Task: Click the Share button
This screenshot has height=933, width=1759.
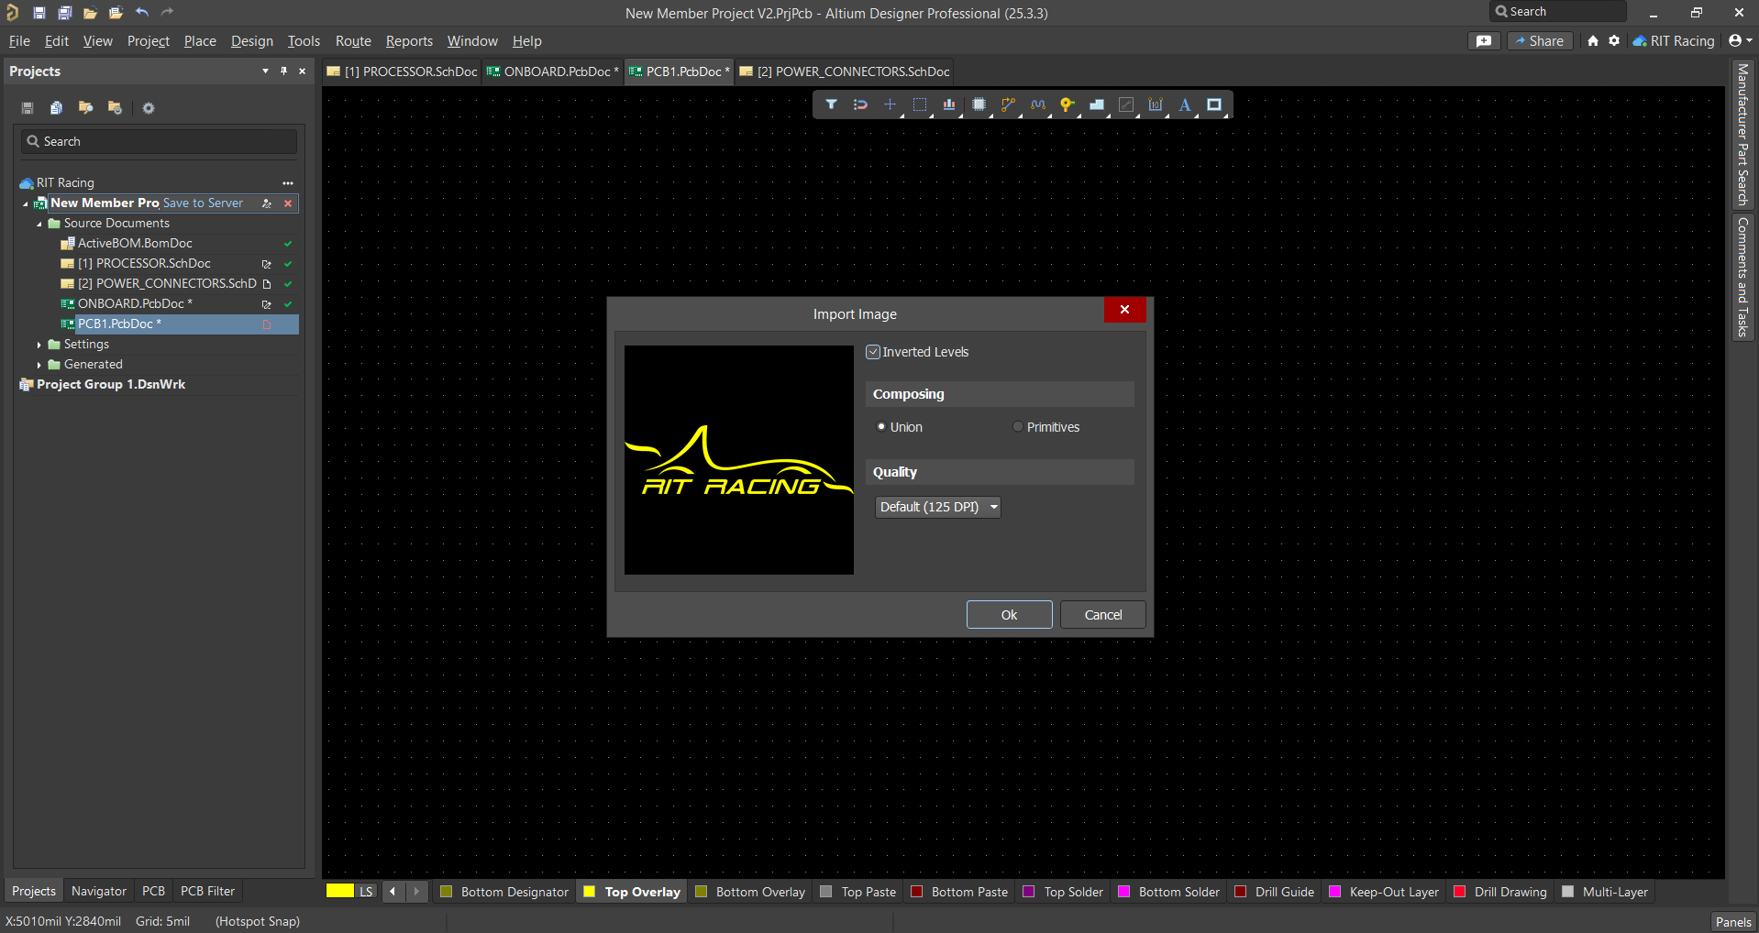Action: (x=1541, y=40)
